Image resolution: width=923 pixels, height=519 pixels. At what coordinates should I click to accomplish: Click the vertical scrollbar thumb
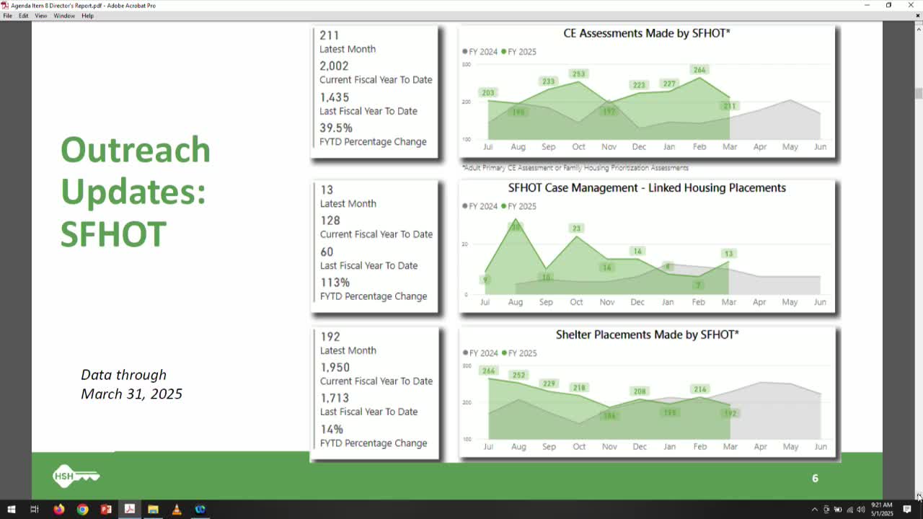pyautogui.click(x=919, y=94)
